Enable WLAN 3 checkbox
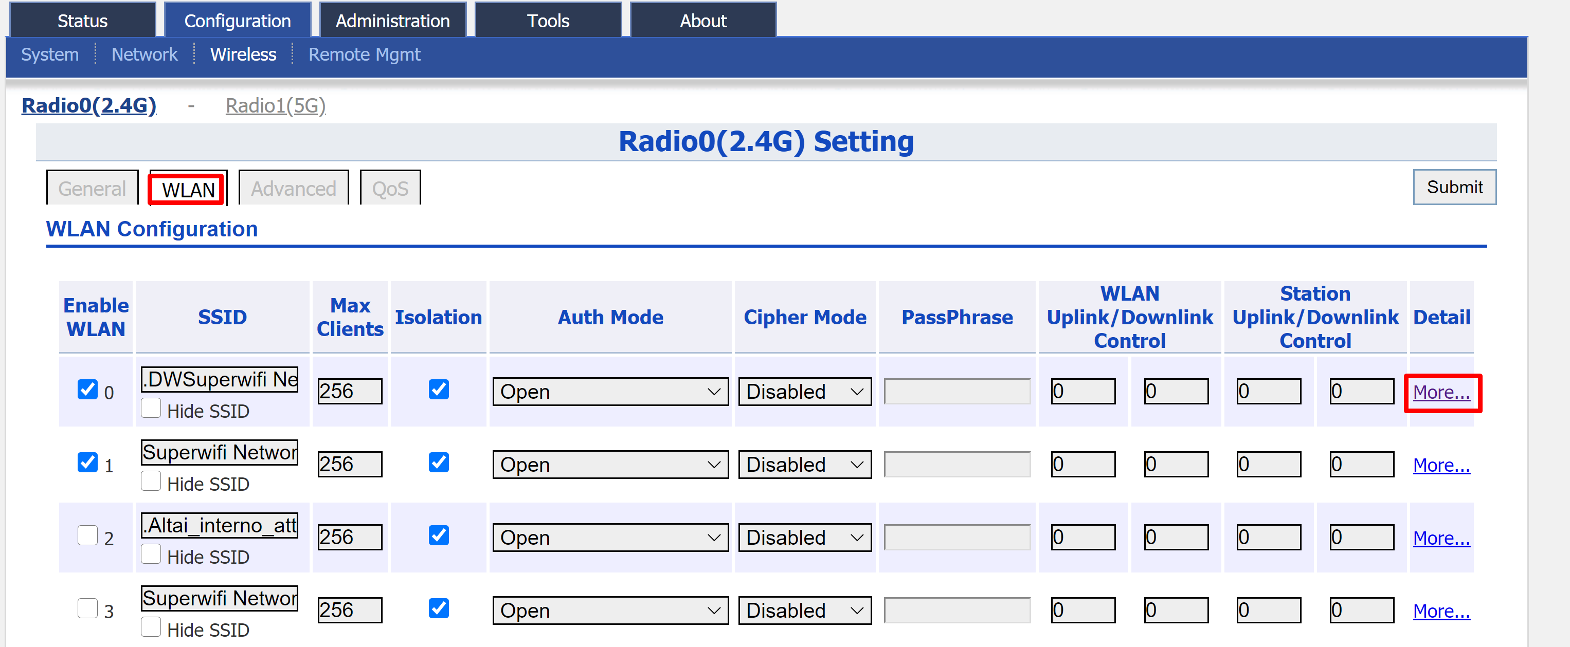Screen dimensions: 1570x647 point(87,608)
